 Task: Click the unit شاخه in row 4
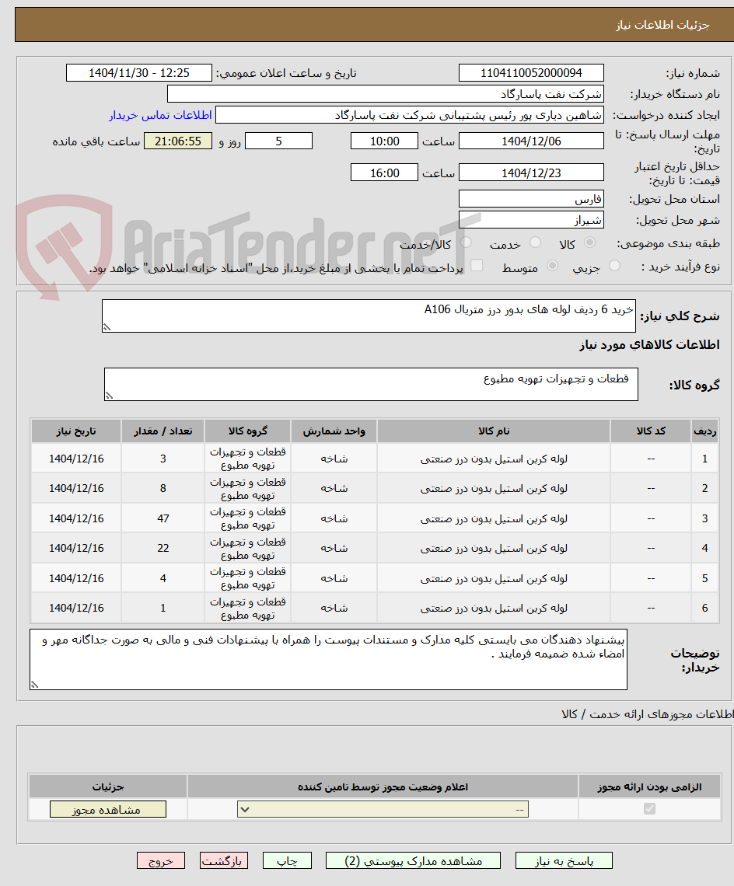(334, 548)
